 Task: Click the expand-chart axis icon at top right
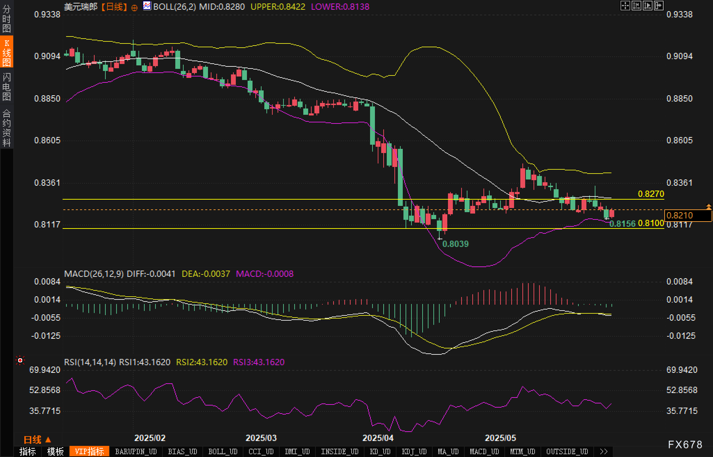[x=647, y=6]
